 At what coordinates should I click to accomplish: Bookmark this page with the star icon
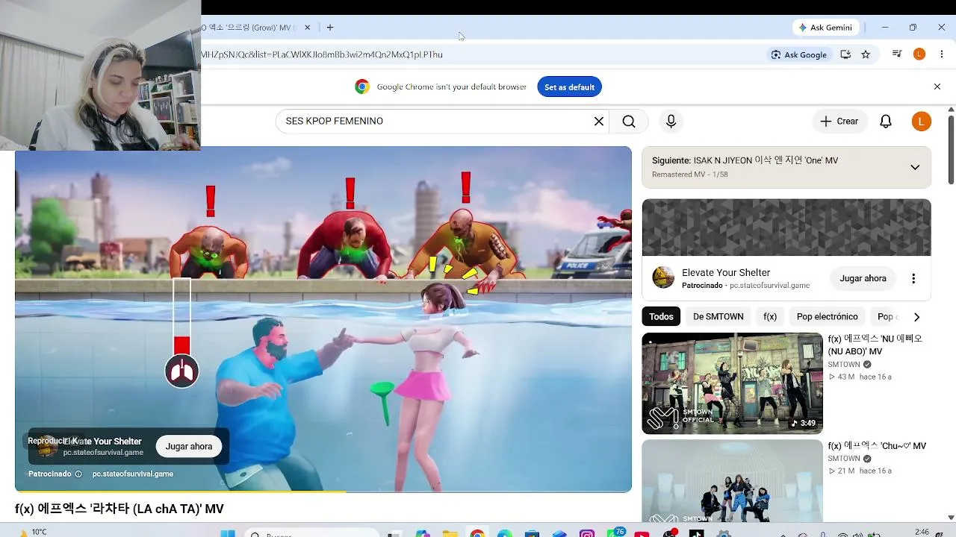(866, 54)
